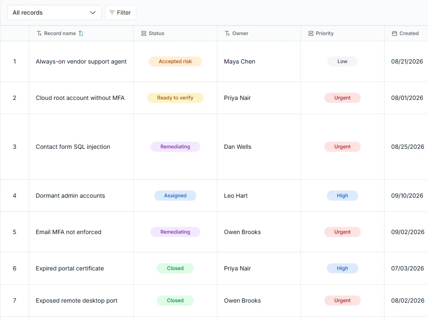Click Urgent badge for Contact form SQL injection
Screen dimensions: 428x321
coord(342,147)
